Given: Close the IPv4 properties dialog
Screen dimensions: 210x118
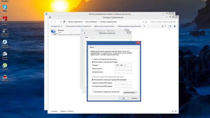Looking at the screenshot, I should pos(138,43).
